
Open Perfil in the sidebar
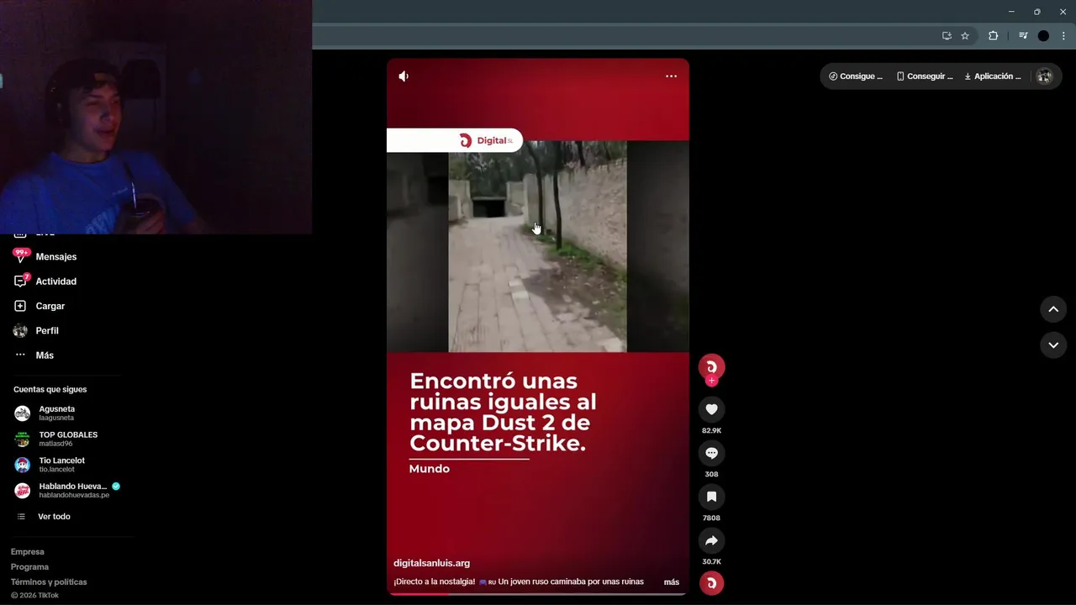(47, 331)
